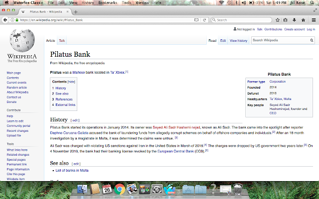Open the Tools menu in menu bar
This screenshot has height=199, width=319.
[x=126, y=2]
